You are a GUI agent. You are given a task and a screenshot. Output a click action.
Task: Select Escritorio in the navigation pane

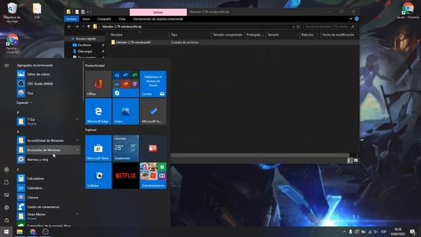tap(85, 45)
